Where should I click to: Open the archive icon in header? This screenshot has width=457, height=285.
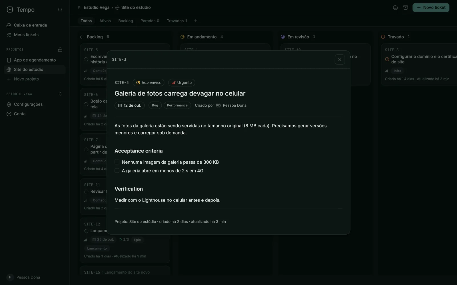point(406,8)
